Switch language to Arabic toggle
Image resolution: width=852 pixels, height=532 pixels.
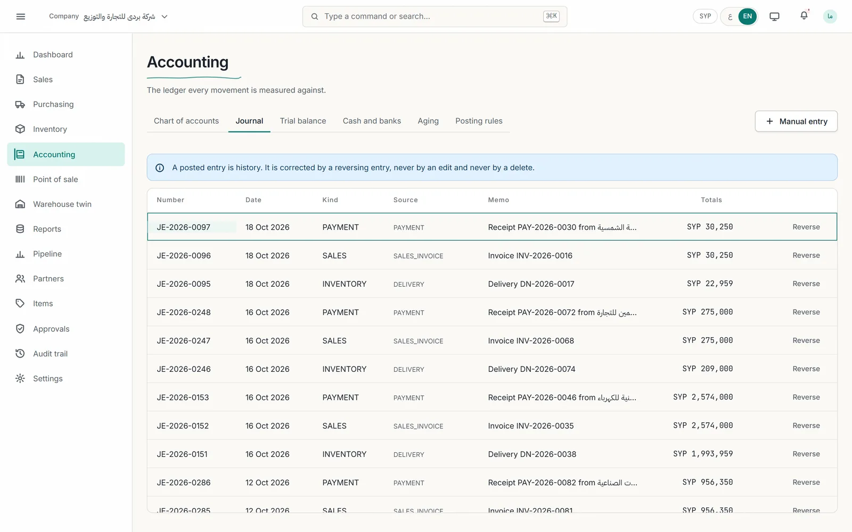pos(730,16)
